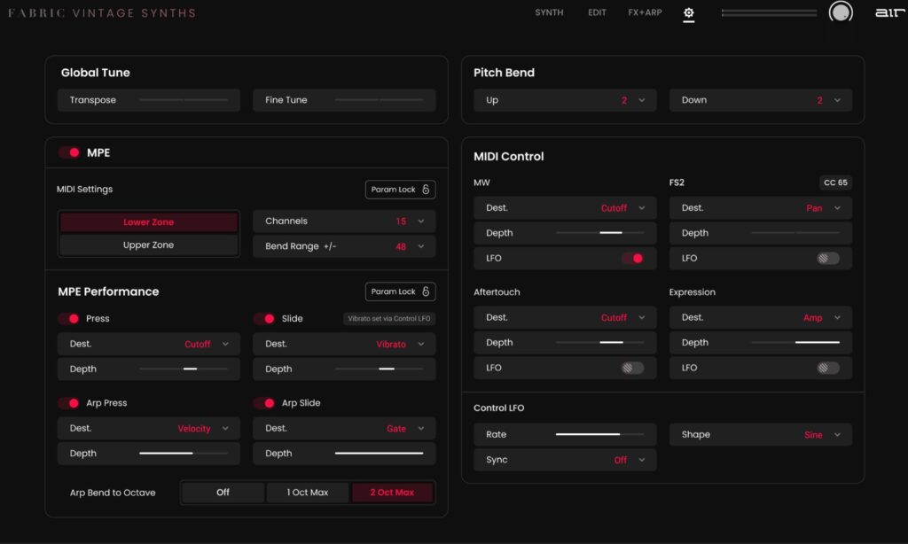Click the CC 65 badge on FS2
Screen dimensions: 908x544
(x=834, y=182)
